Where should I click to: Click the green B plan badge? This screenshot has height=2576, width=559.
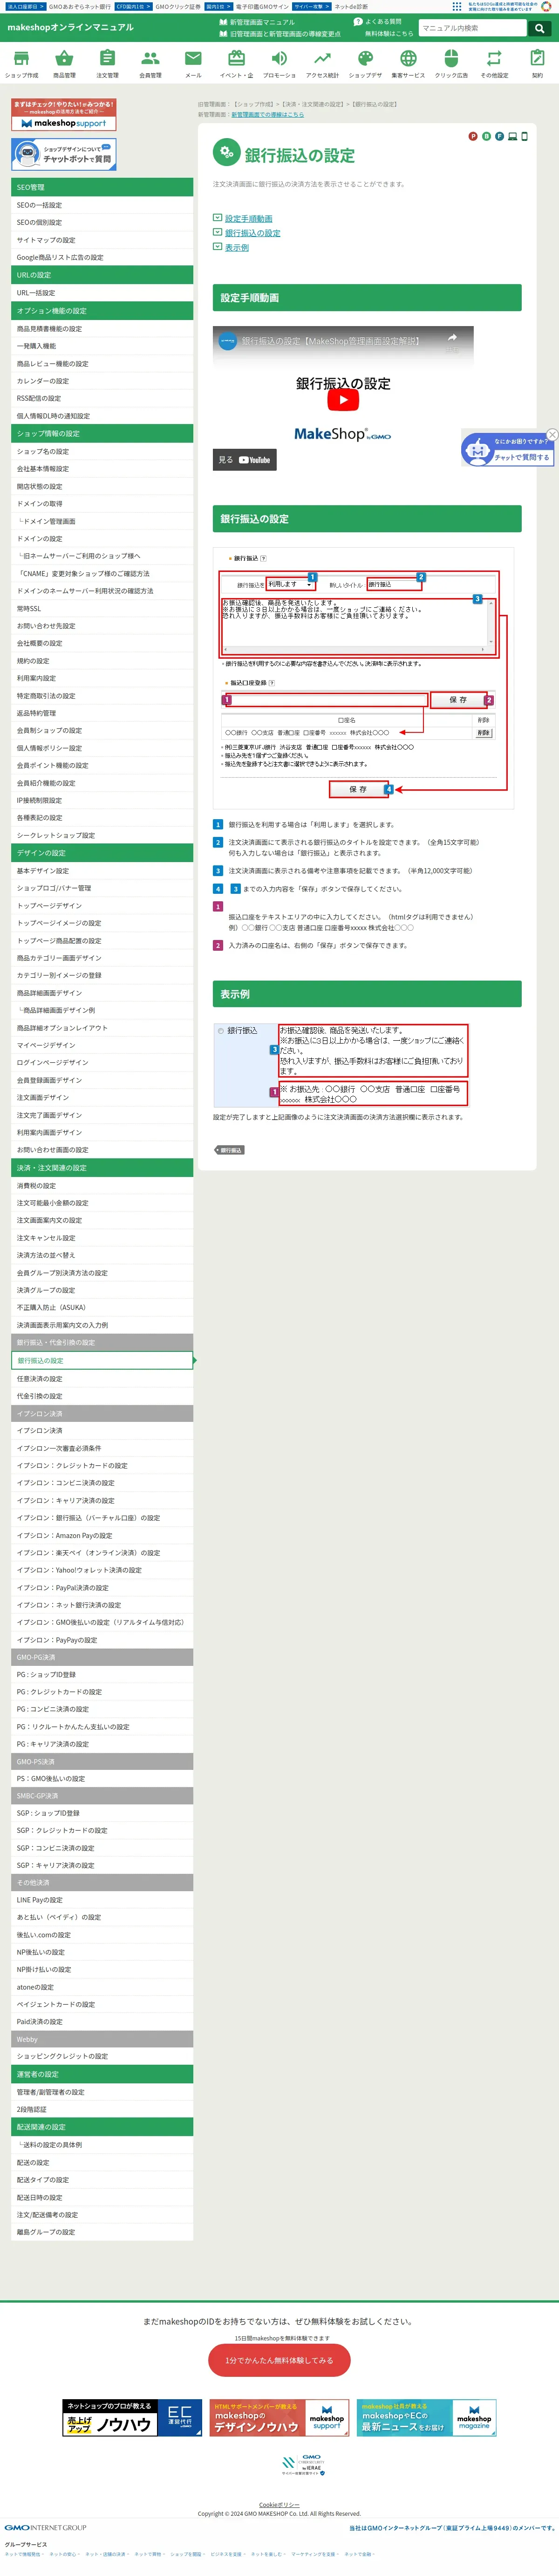coord(486,136)
